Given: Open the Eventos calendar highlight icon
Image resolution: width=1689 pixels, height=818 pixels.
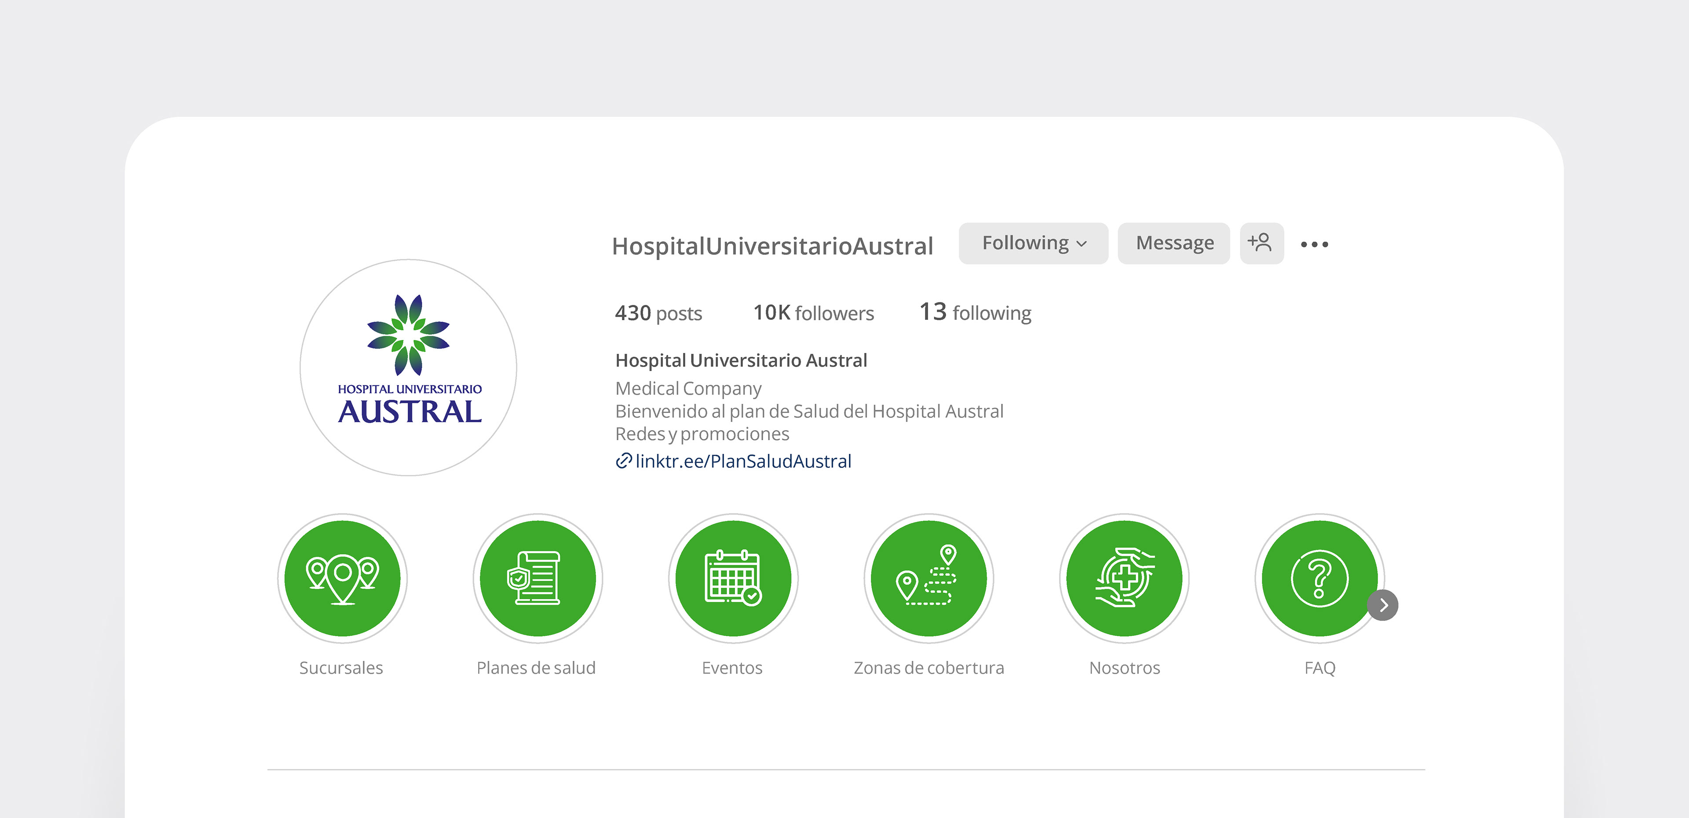Looking at the screenshot, I should (x=732, y=578).
